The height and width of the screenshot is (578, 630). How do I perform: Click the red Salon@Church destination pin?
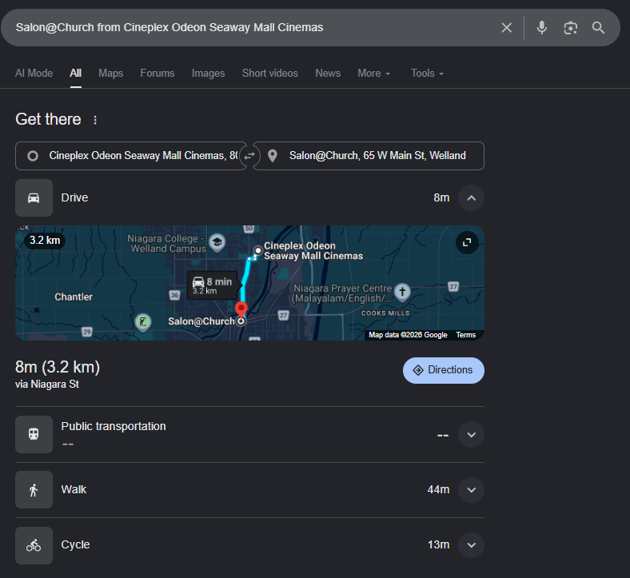point(241,309)
